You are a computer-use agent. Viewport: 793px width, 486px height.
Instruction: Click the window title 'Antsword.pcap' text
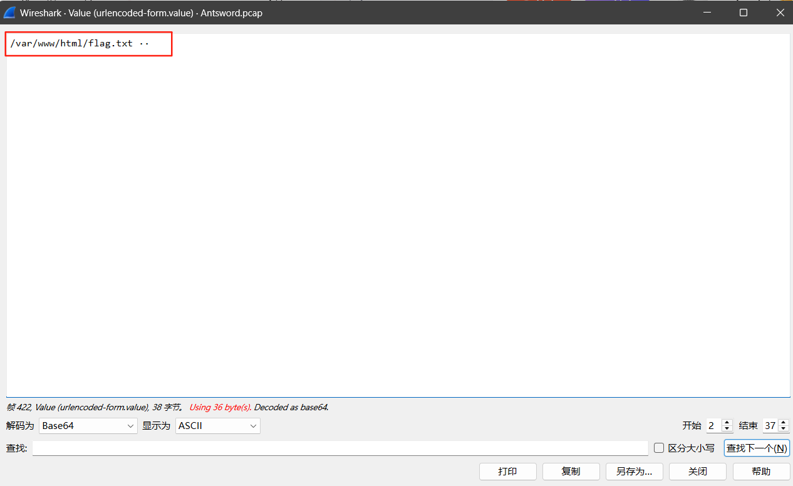tap(231, 13)
